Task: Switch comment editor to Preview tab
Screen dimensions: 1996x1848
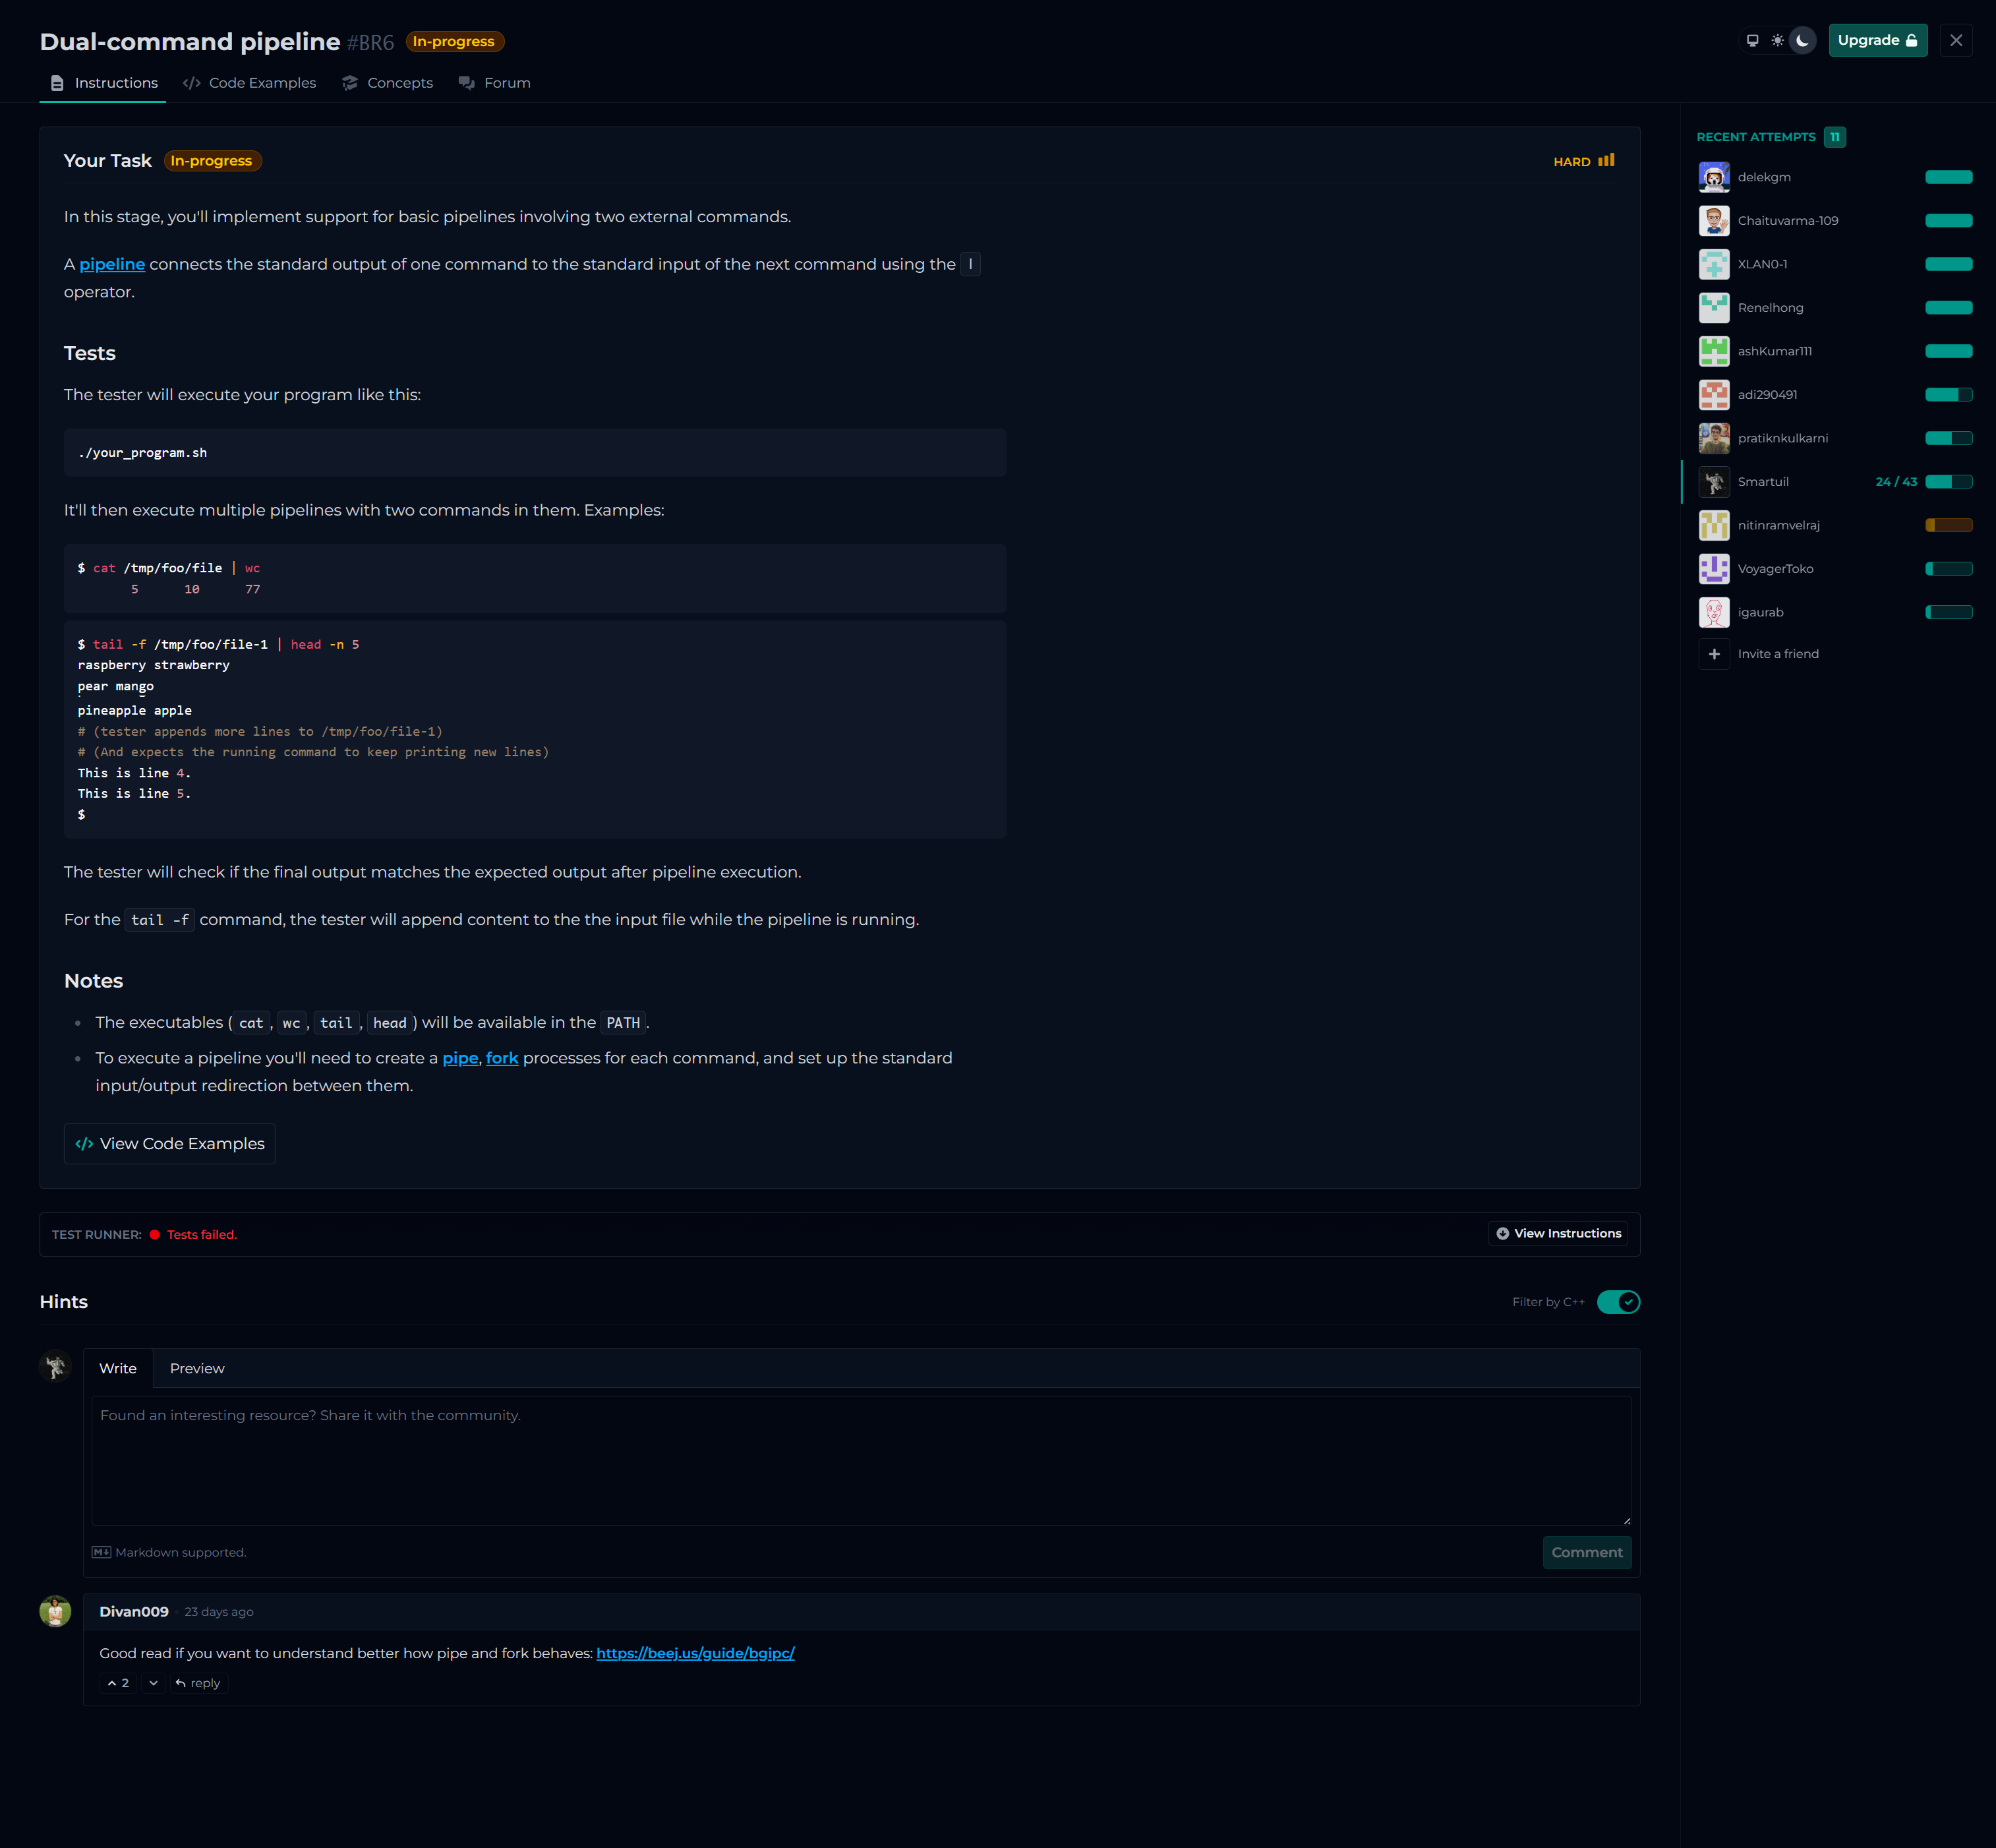Action: [x=197, y=1368]
